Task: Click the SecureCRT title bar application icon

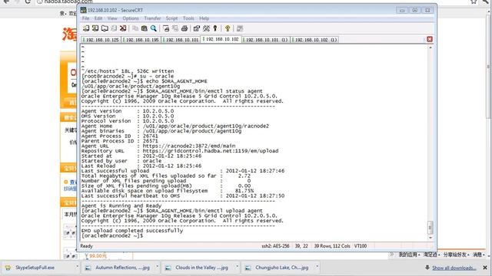Action: 83,10
